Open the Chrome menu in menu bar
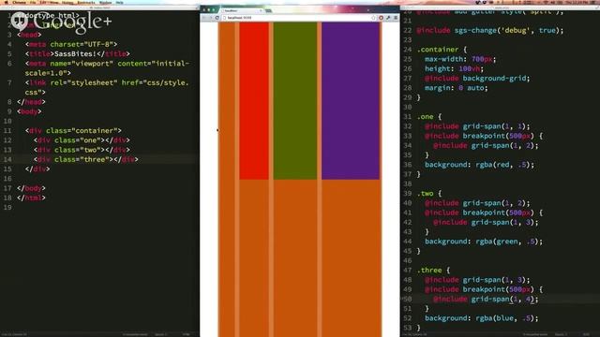The image size is (600, 337). coord(19,2)
